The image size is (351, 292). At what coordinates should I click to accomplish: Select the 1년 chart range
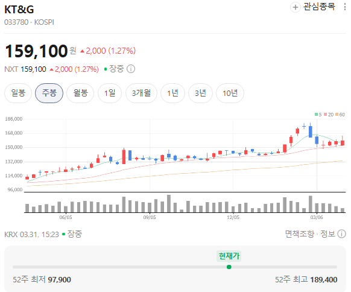coord(172,93)
